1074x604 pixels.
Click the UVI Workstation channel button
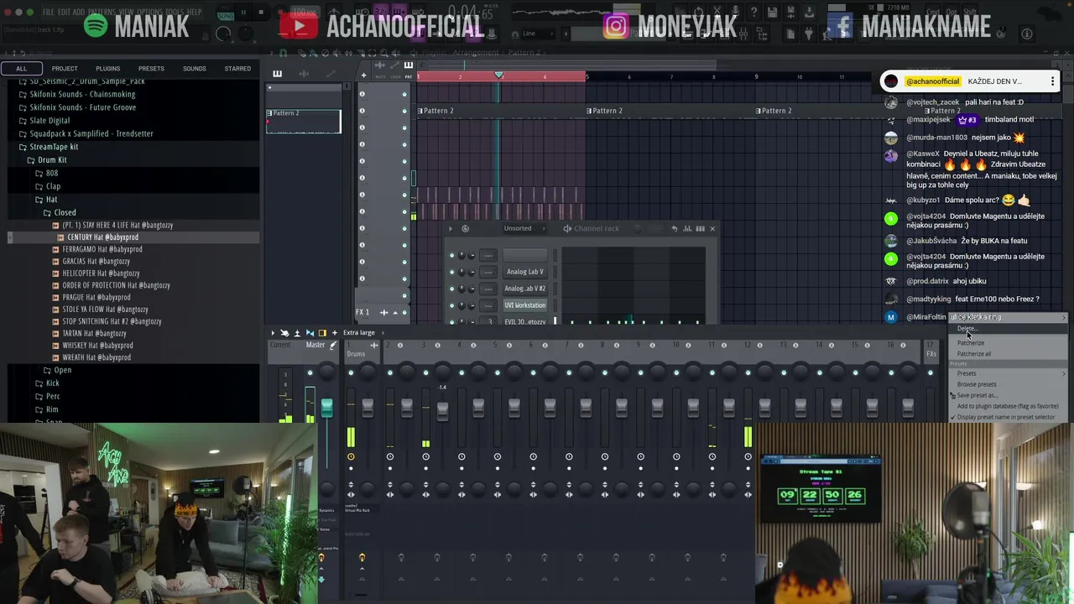click(x=524, y=305)
